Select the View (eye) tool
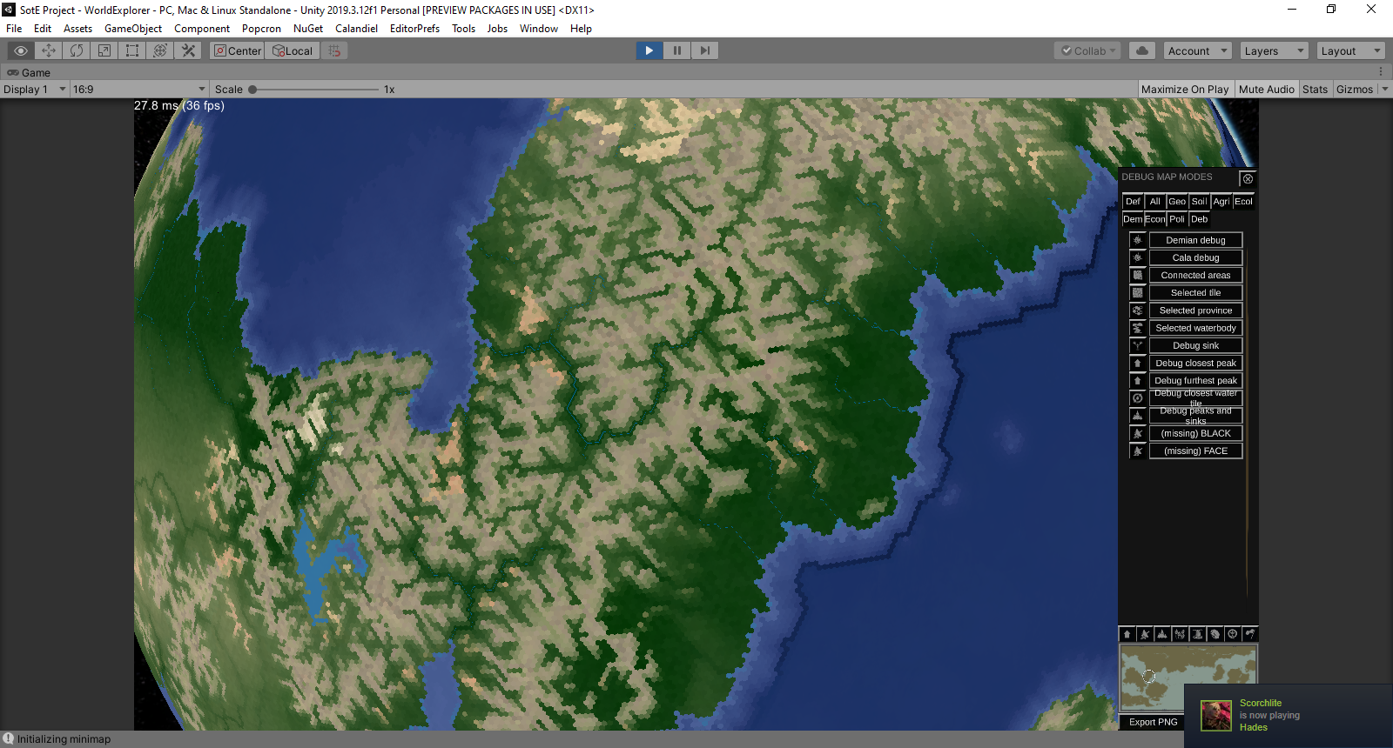The height and width of the screenshot is (748, 1393). [21, 50]
